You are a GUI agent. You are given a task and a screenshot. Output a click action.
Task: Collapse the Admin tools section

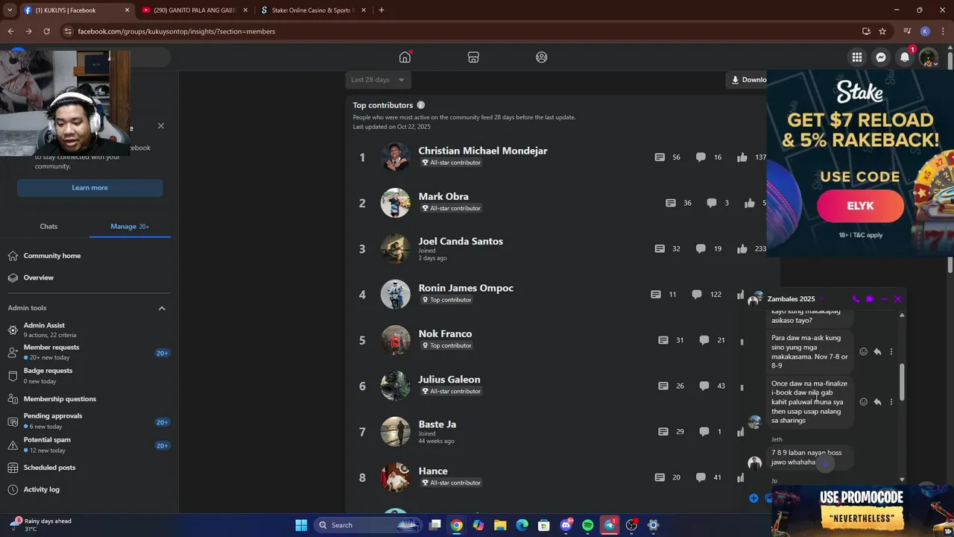162,308
